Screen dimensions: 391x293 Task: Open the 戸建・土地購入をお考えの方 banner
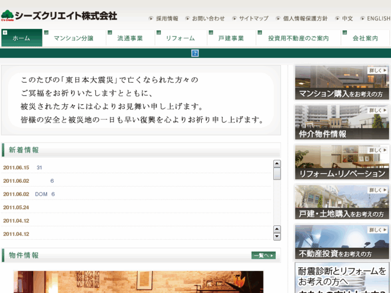[x=342, y=202]
